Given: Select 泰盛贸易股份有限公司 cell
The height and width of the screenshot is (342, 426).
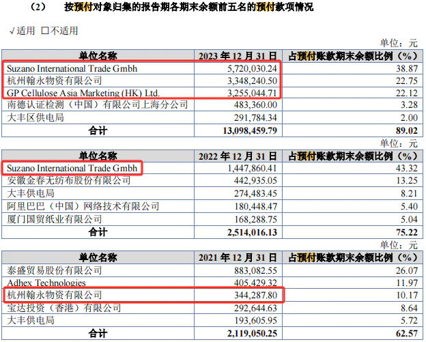Looking at the screenshot, I should coord(53,270).
